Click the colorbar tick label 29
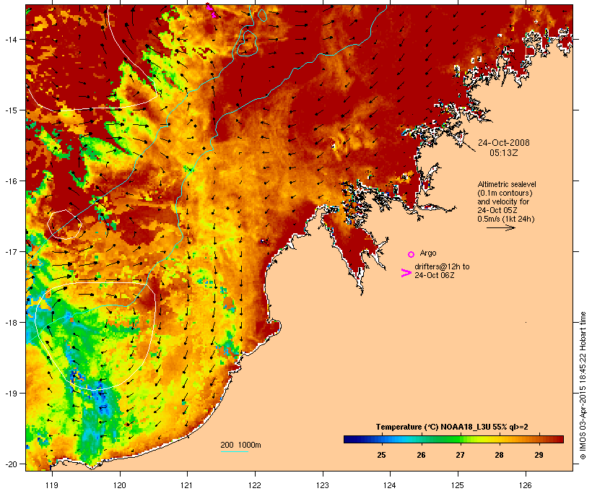 click(x=539, y=455)
